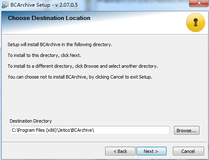
Task: Place cursor on "Jetico" in the path
Action: (x=64, y=130)
